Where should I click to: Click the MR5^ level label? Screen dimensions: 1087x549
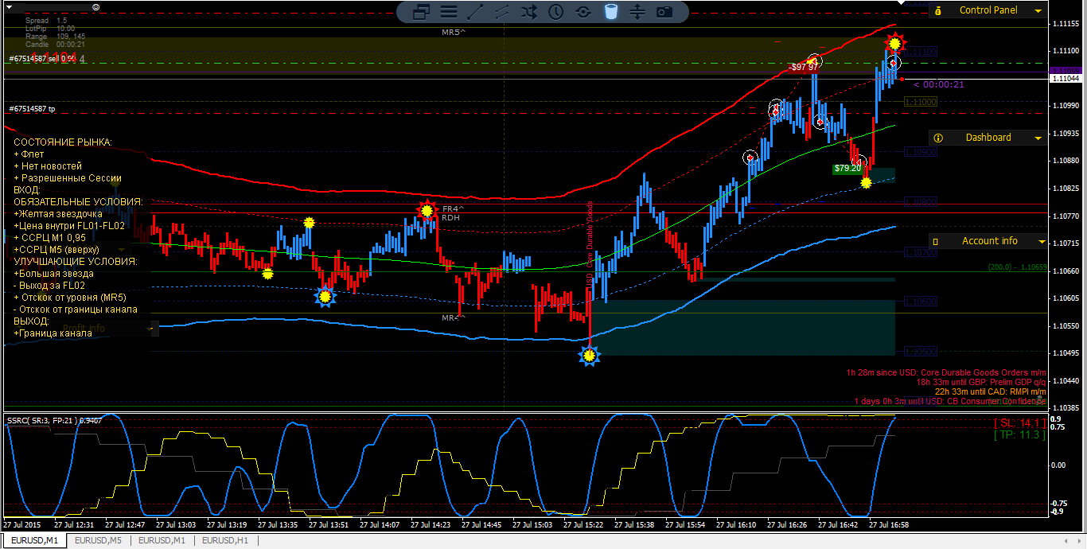[x=454, y=33]
